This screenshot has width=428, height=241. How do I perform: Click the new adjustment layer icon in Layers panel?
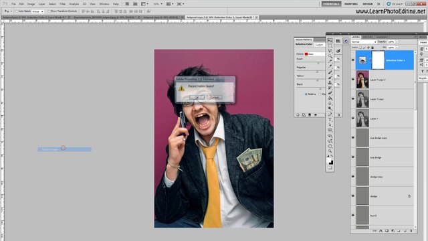tap(393, 231)
